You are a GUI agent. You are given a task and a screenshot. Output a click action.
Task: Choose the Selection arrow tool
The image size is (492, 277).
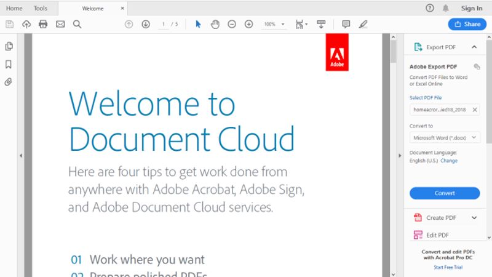pyautogui.click(x=198, y=24)
